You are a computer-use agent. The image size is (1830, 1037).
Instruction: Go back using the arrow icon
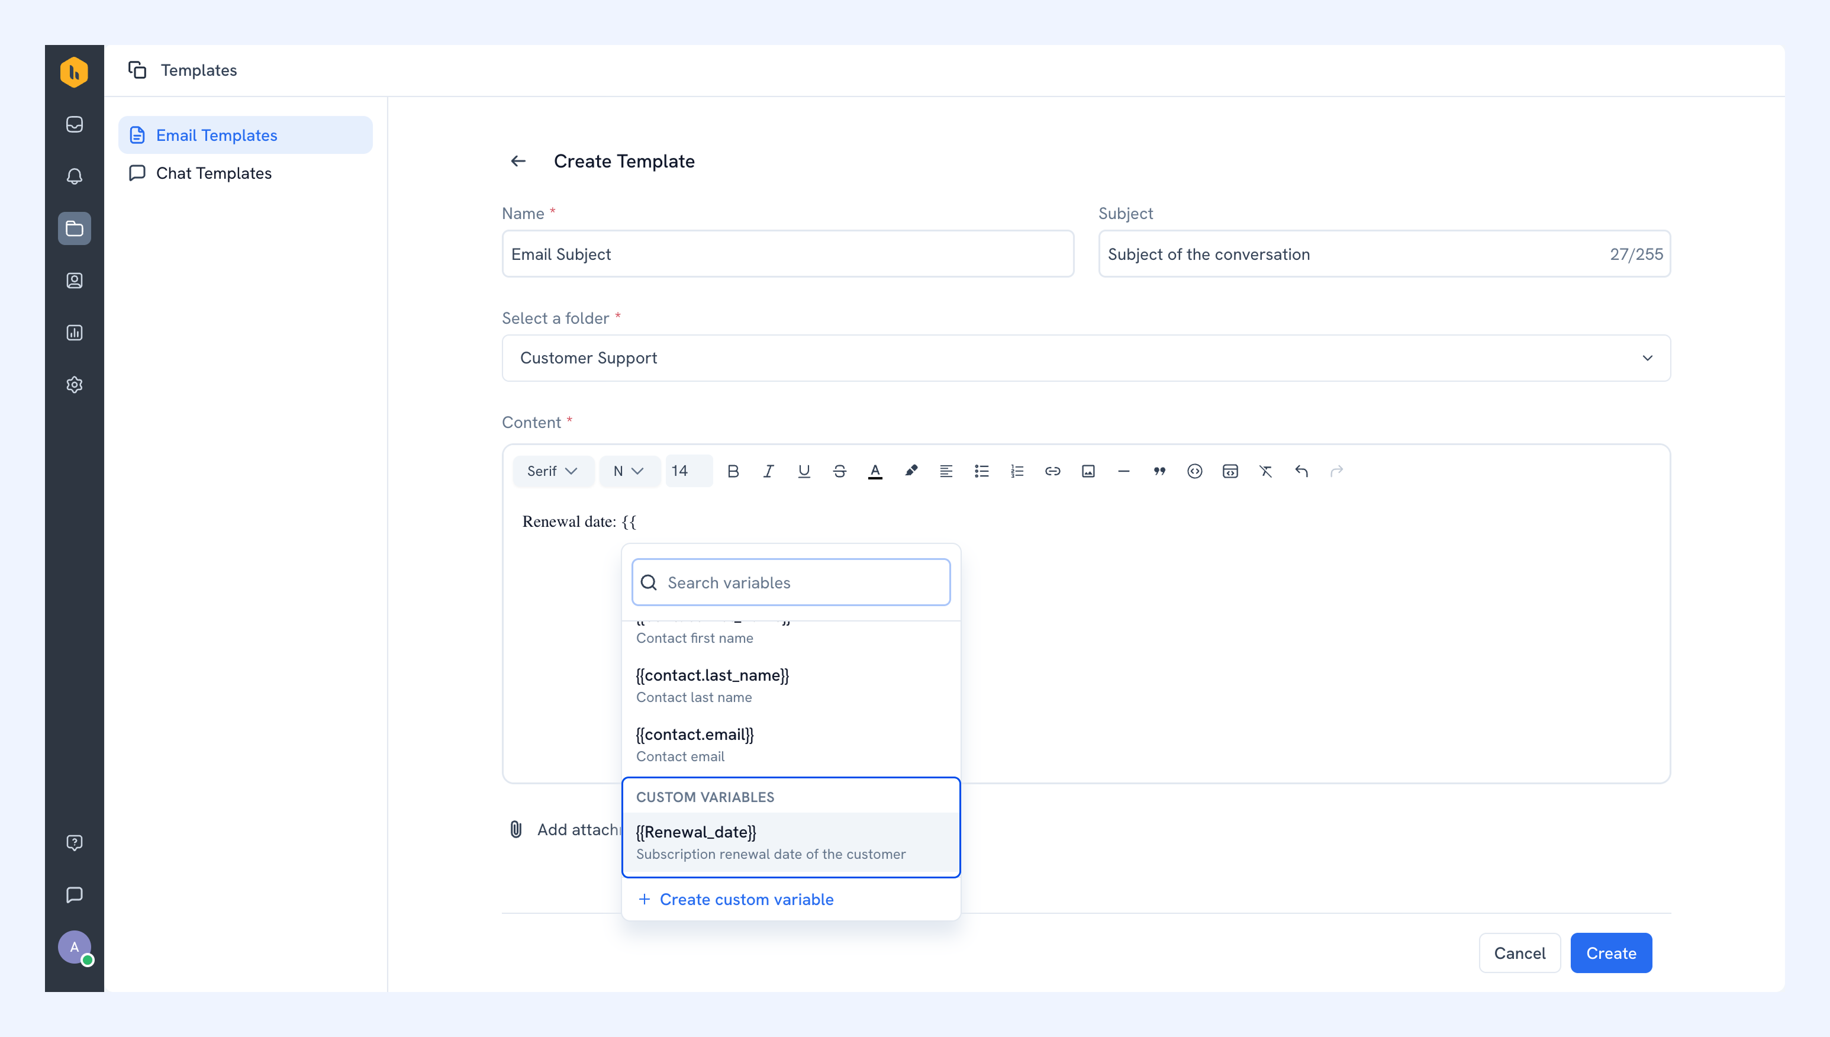(x=518, y=162)
